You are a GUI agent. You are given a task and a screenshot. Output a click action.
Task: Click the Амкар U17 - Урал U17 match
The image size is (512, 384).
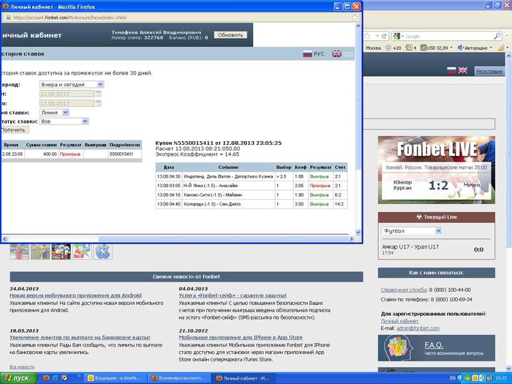(410, 247)
